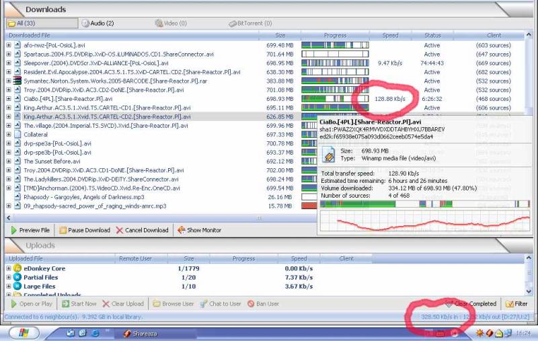538x341 pixels.
Task: Click Clear Completed button
Action: click(x=470, y=304)
